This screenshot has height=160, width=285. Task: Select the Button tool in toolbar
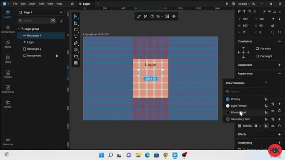click(76, 56)
